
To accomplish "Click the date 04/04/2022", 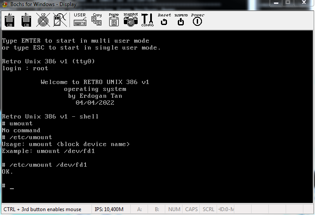I will (x=95, y=103).
